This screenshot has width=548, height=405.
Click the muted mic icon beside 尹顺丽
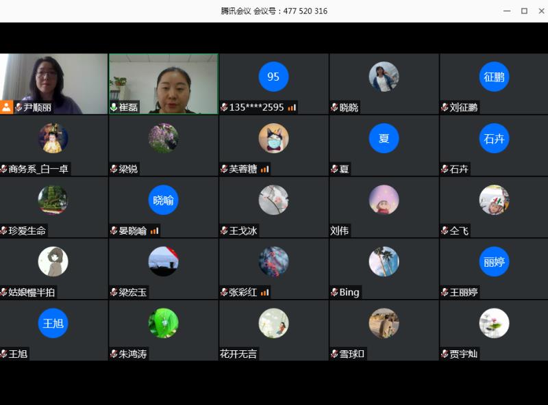(x=18, y=107)
